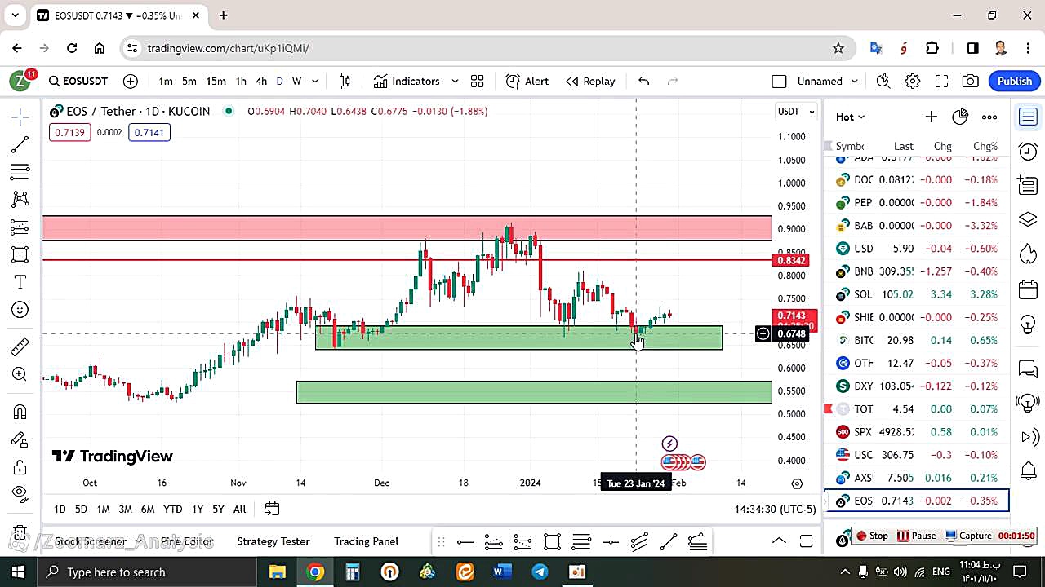The height and width of the screenshot is (587, 1045).
Task: Open the chat messages panel
Action: (x=1028, y=369)
